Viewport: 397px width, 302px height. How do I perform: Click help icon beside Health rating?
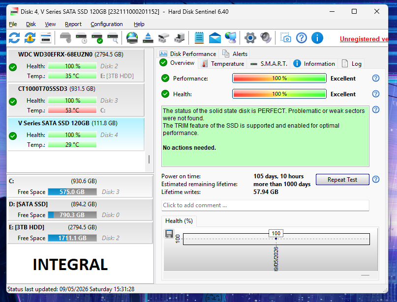pos(376,94)
